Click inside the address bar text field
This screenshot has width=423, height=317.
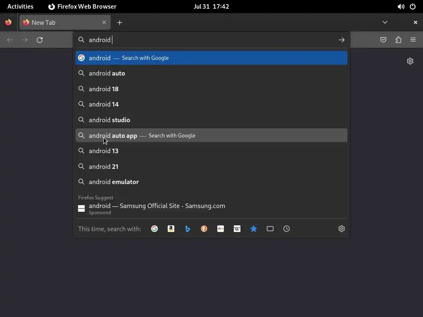coord(210,40)
